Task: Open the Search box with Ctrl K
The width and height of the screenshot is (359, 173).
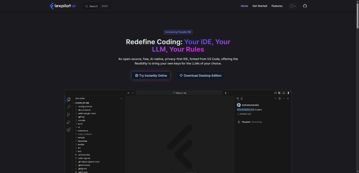Action: click(97, 6)
